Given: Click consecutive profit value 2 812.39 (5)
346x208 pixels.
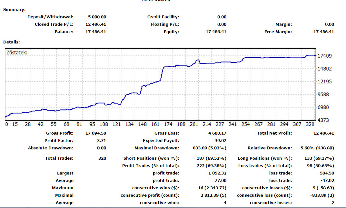Looking at the screenshot, I should (x=213, y=195).
